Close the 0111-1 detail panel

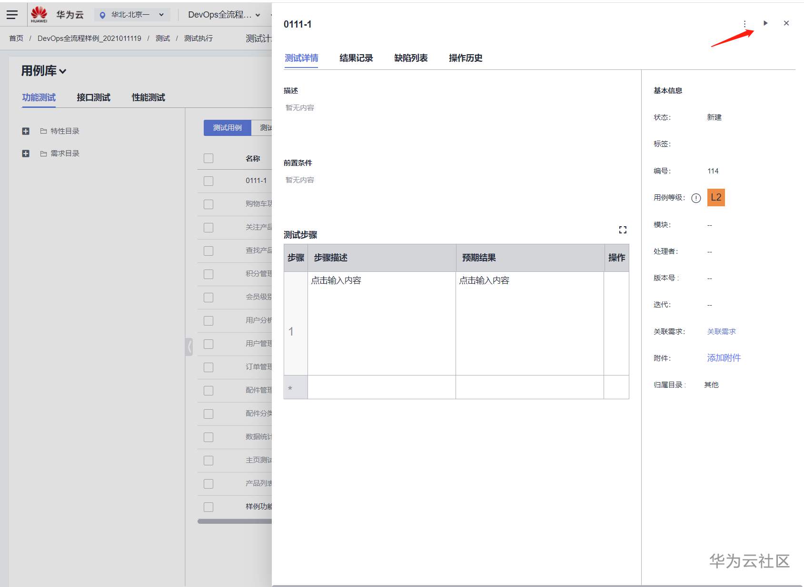786,23
